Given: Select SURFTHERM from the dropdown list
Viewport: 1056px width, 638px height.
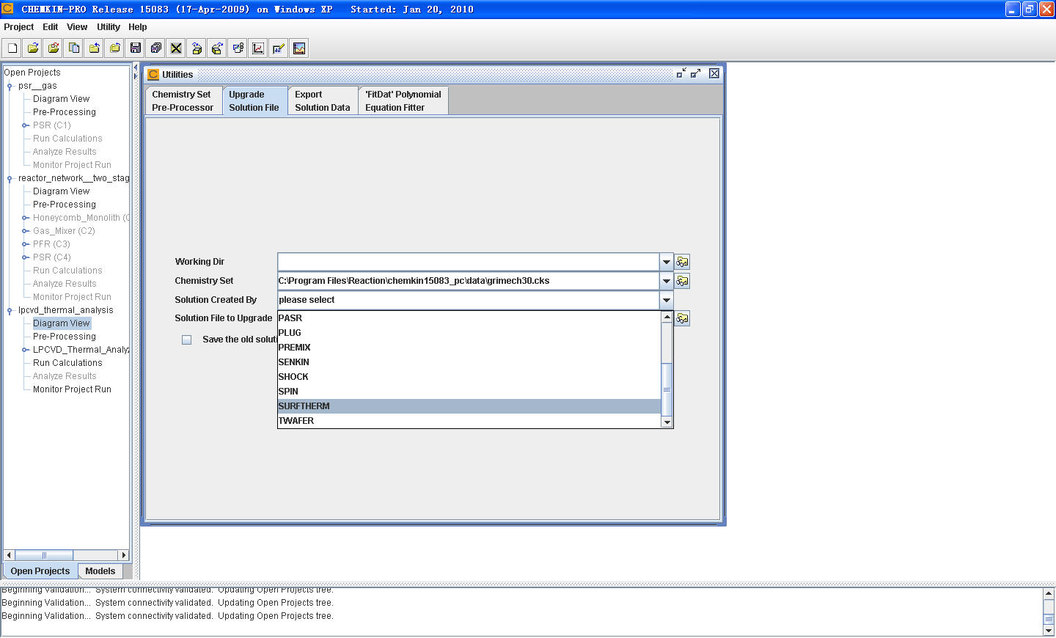Looking at the screenshot, I should coord(469,406).
